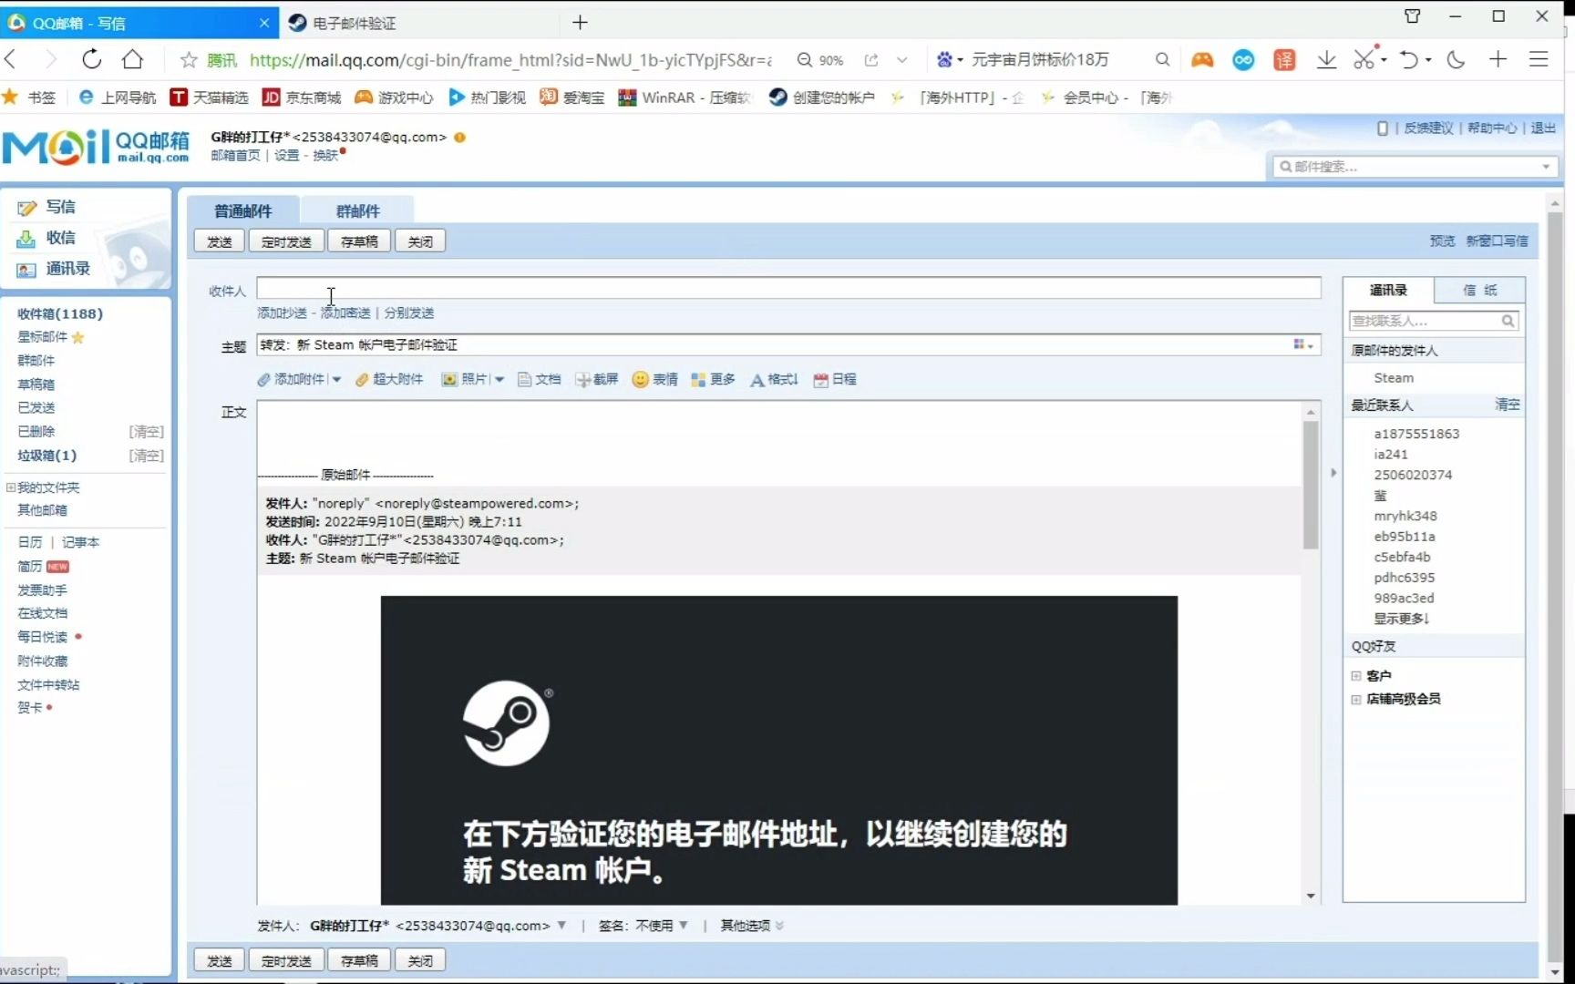Image resolution: width=1575 pixels, height=984 pixels.
Task: Add a calendar schedule 日程
Action: coord(835,379)
